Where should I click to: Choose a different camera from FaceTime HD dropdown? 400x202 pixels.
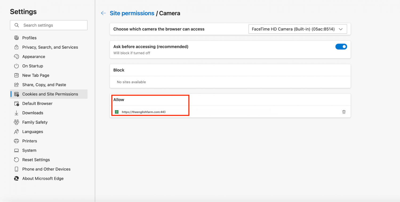click(297, 29)
